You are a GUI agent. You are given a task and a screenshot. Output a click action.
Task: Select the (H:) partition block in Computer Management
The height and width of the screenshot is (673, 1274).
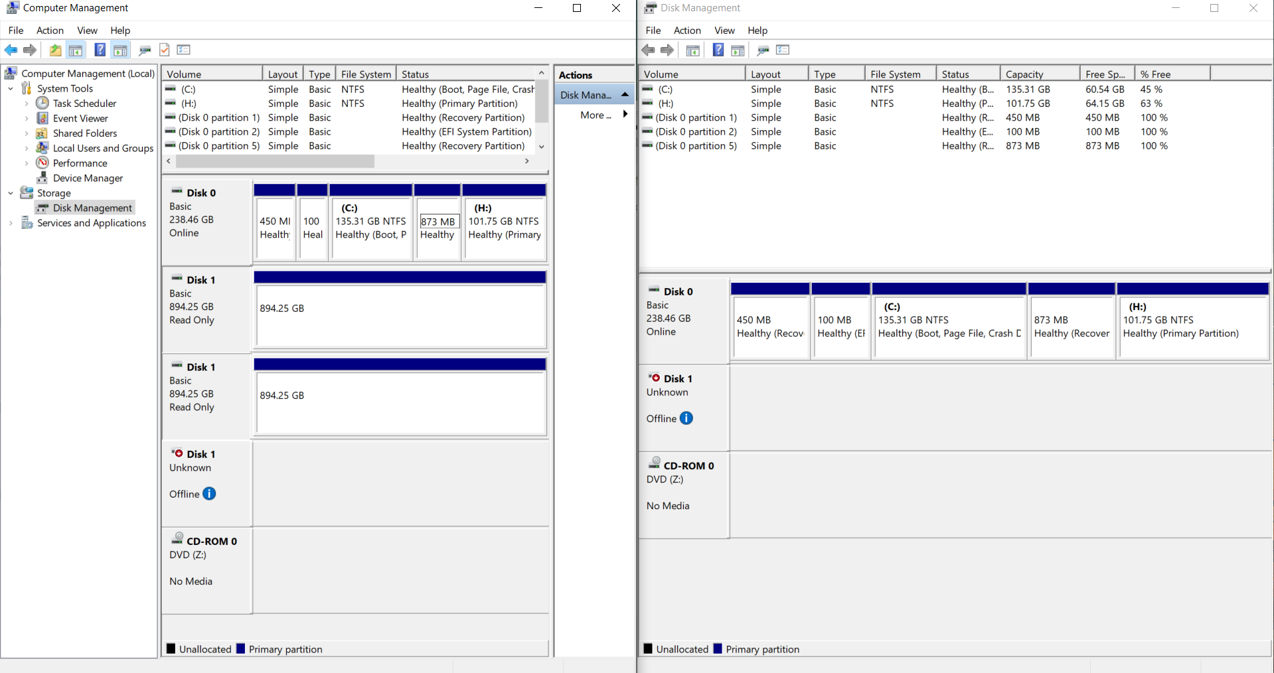tap(504, 223)
